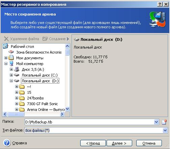Click the My Computer icon
Image resolution: width=170 pixels, height=149 pixels.
tap(11, 63)
